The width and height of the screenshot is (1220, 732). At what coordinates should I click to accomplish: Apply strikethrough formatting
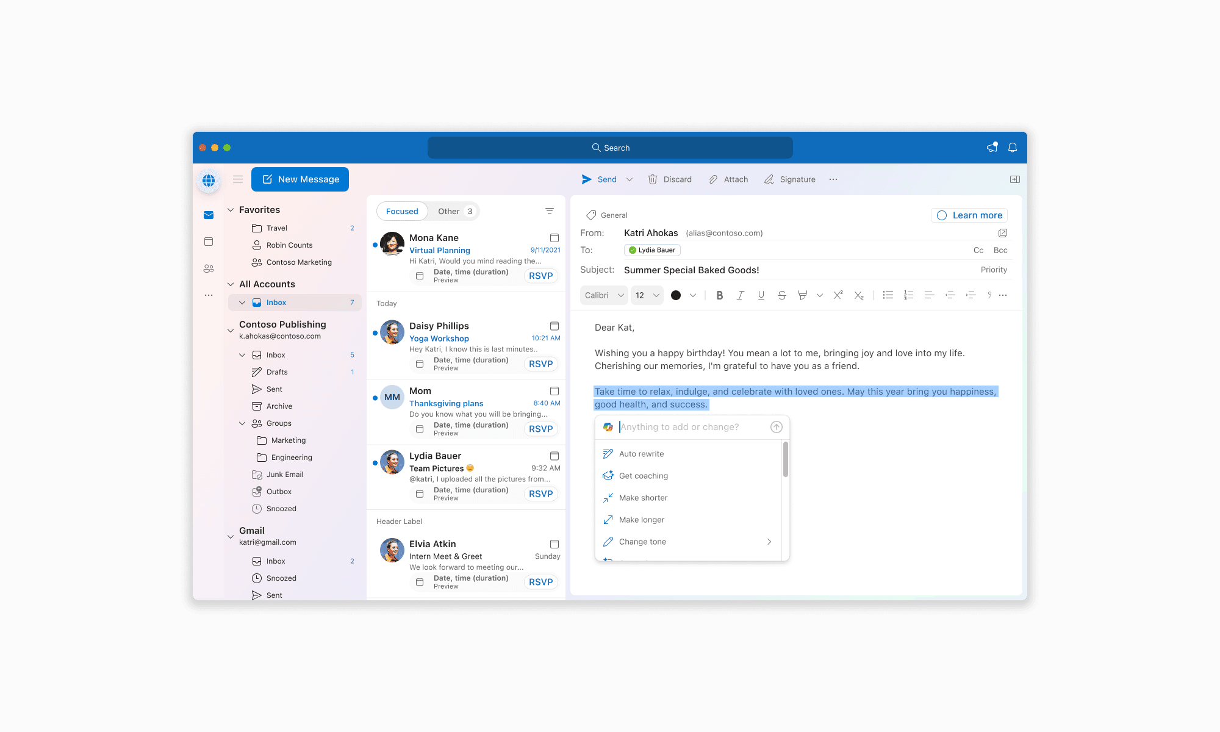[781, 295]
